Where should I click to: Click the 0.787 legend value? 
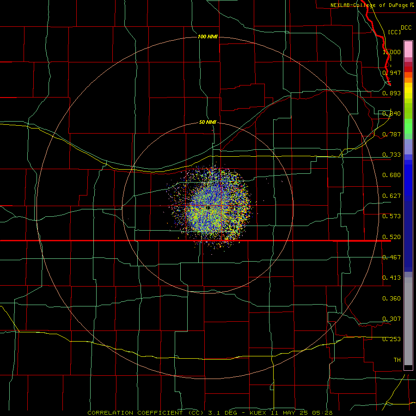tap(392, 134)
